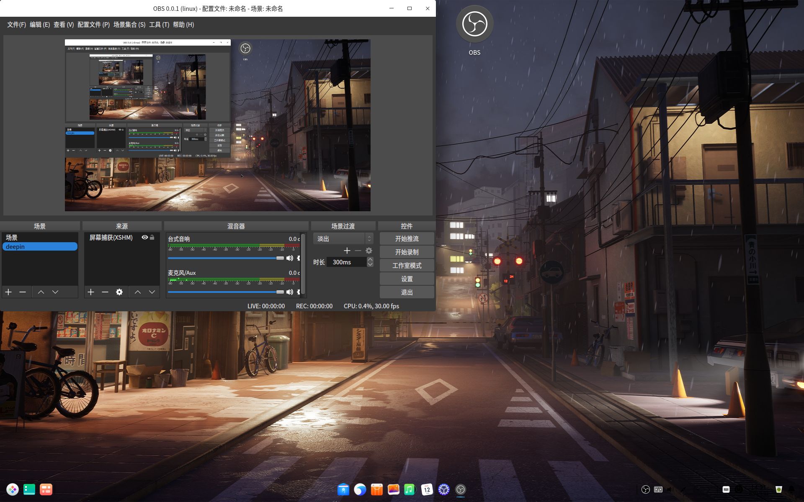Open settings gear for Desktop Audio (台式音响)

299,258
